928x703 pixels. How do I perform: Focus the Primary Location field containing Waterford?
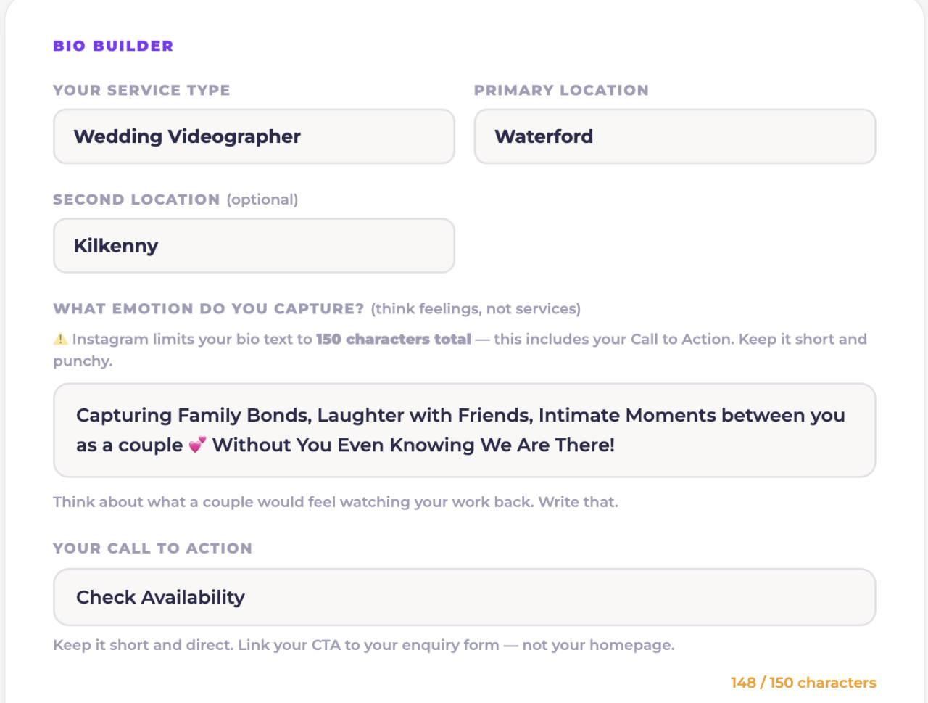674,136
